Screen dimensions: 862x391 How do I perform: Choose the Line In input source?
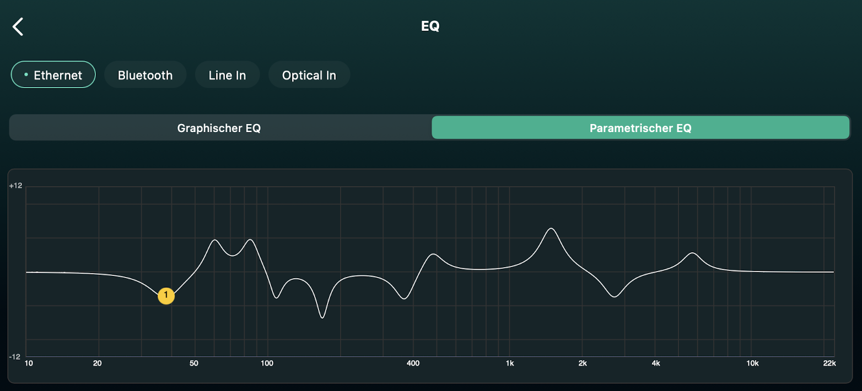[227, 75]
